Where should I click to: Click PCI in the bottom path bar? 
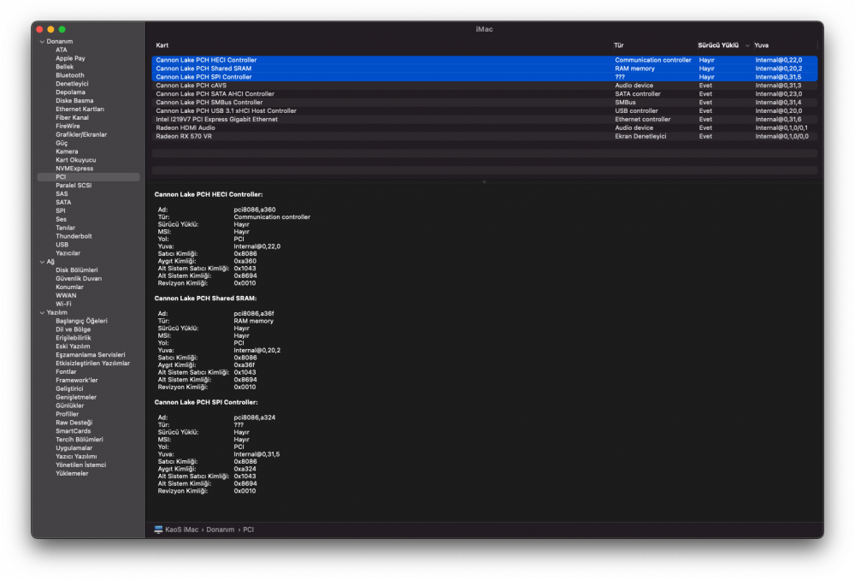click(248, 530)
